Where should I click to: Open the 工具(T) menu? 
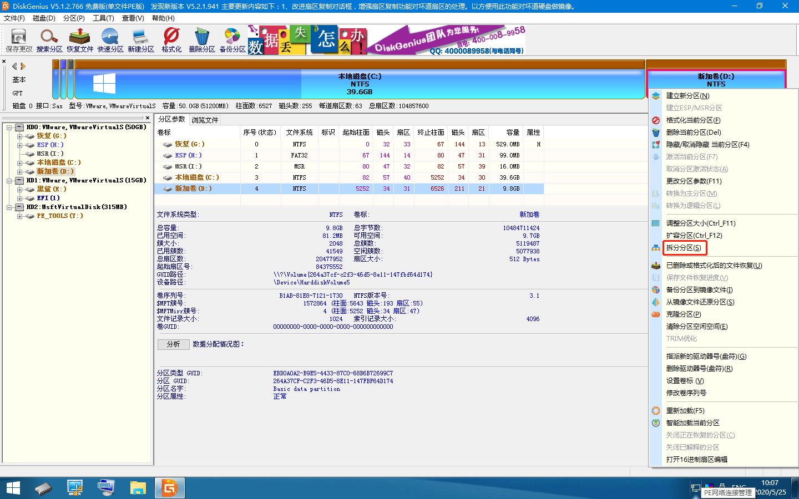click(103, 18)
